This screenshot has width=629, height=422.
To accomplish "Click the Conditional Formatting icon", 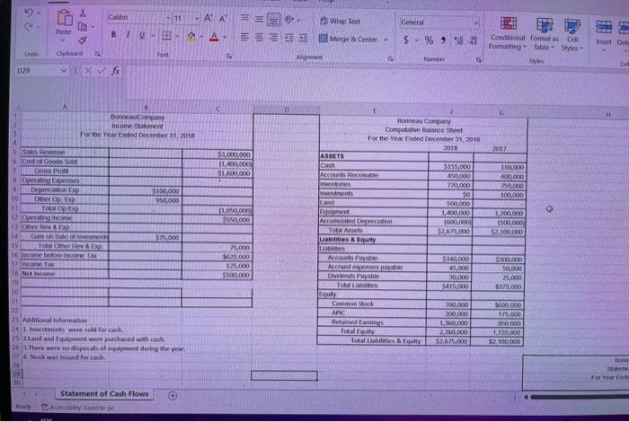I will coord(508,24).
